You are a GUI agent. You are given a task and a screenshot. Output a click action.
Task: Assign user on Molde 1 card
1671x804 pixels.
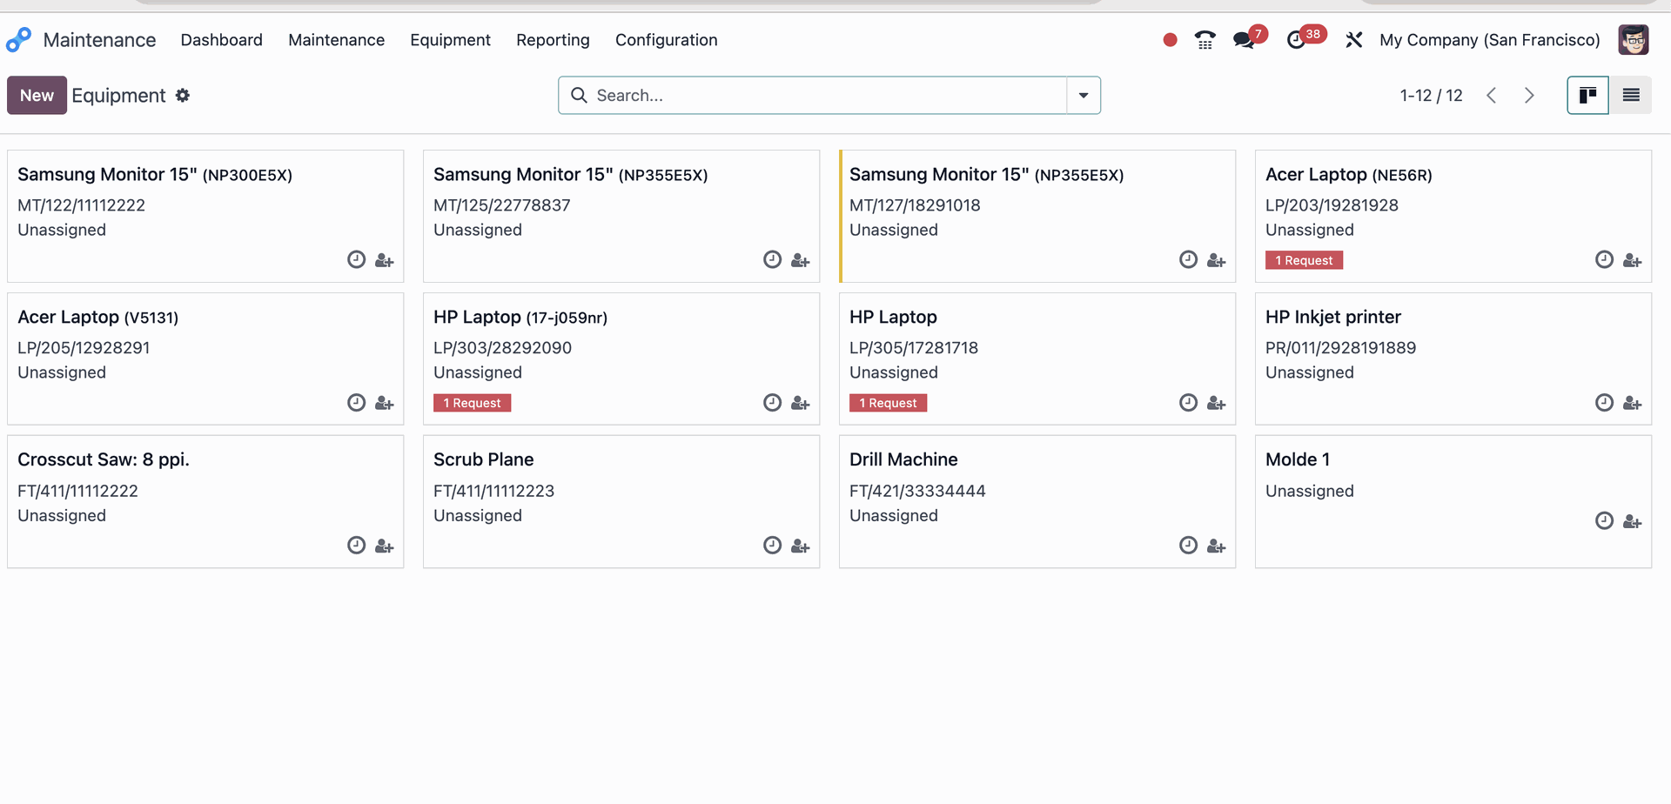(x=1632, y=521)
